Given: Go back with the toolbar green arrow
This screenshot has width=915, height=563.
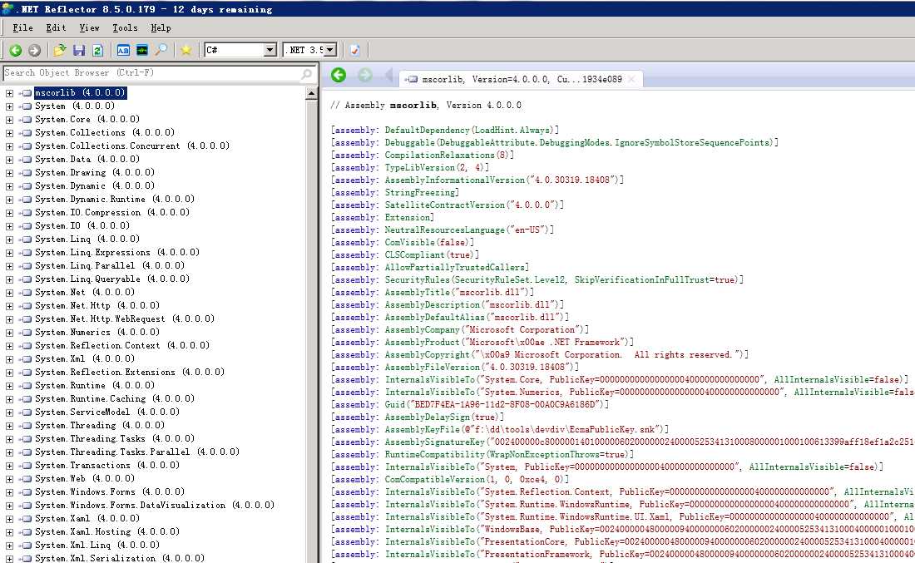Looking at the screenshot, I should pyautogui.click(x=16, y=50).
